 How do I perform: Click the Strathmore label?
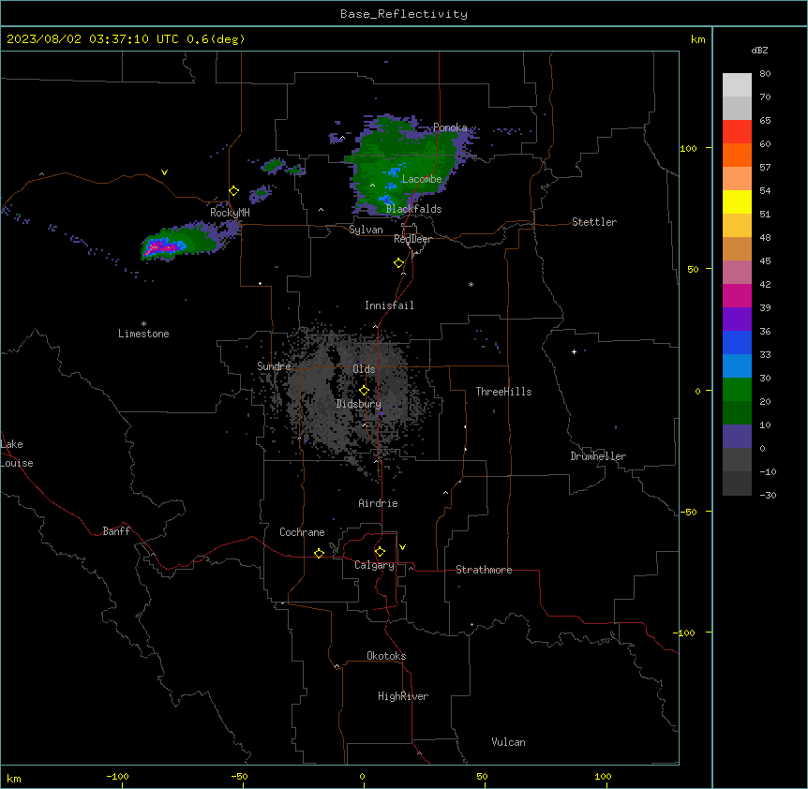(x=484, y=570)
